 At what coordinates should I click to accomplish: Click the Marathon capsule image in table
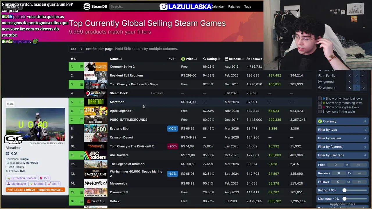(96, 102)
